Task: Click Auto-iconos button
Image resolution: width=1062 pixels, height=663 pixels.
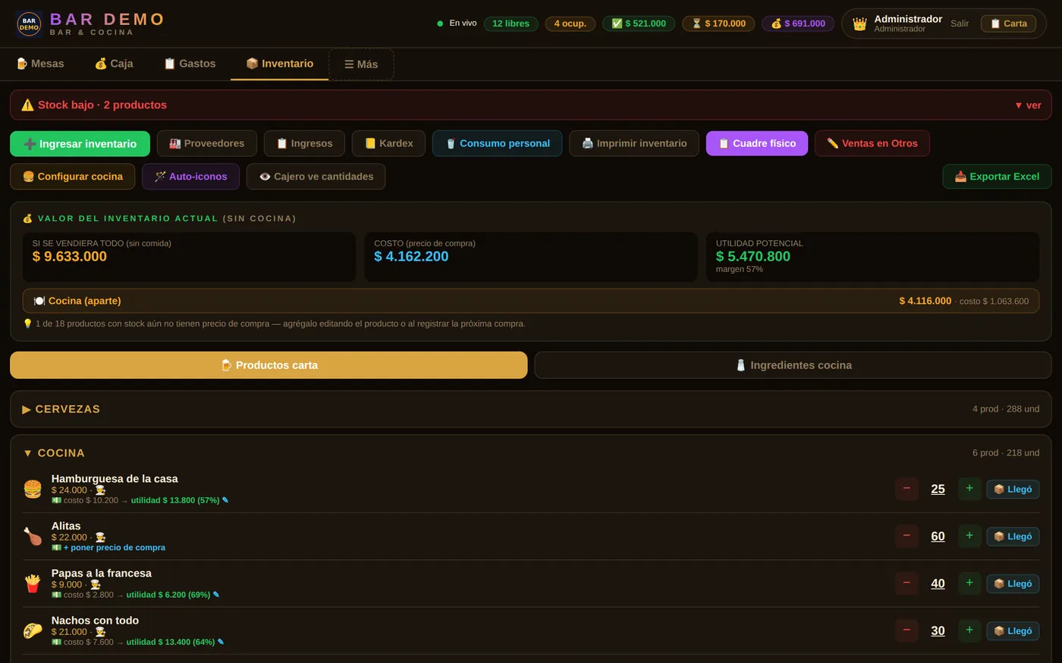Action: pos(190,177)
